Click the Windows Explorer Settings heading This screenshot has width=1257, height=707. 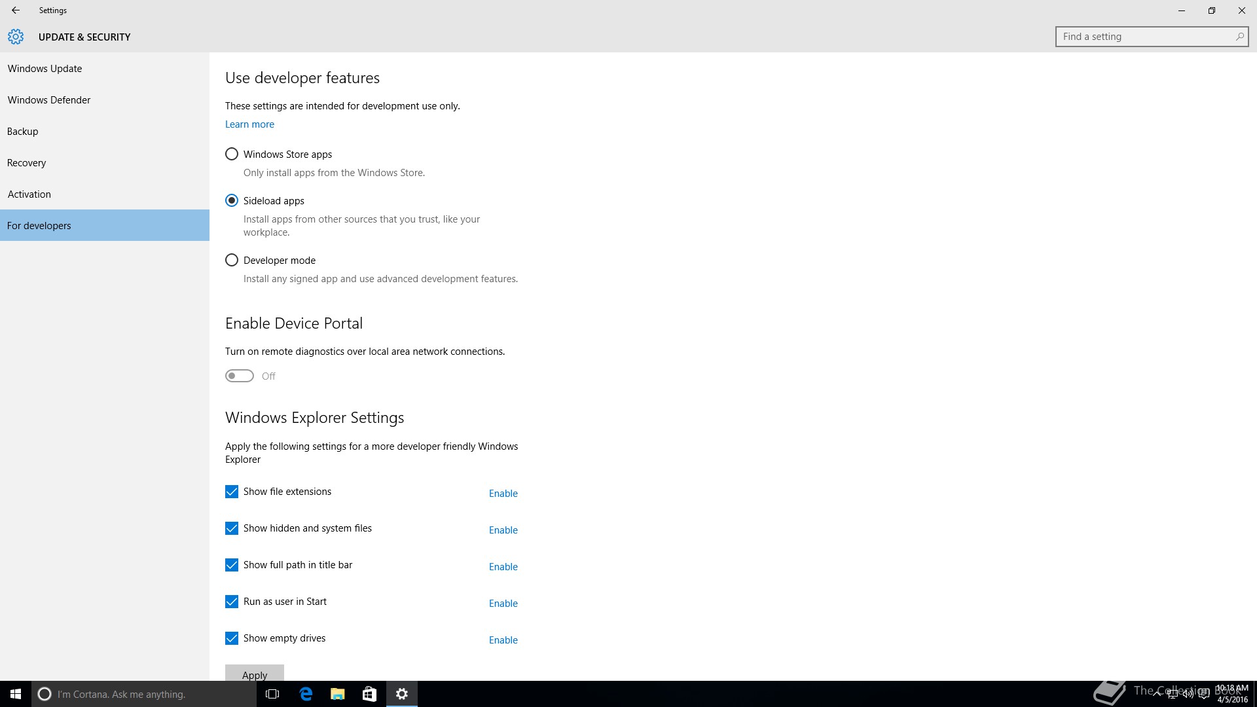314,418
